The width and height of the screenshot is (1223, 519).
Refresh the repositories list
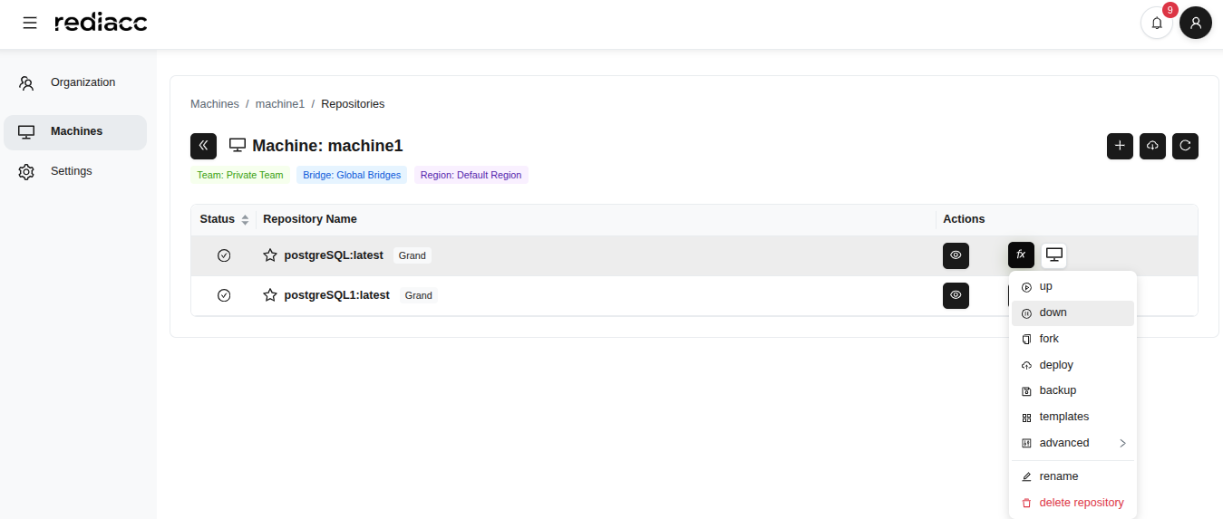tap(1185, 146)
